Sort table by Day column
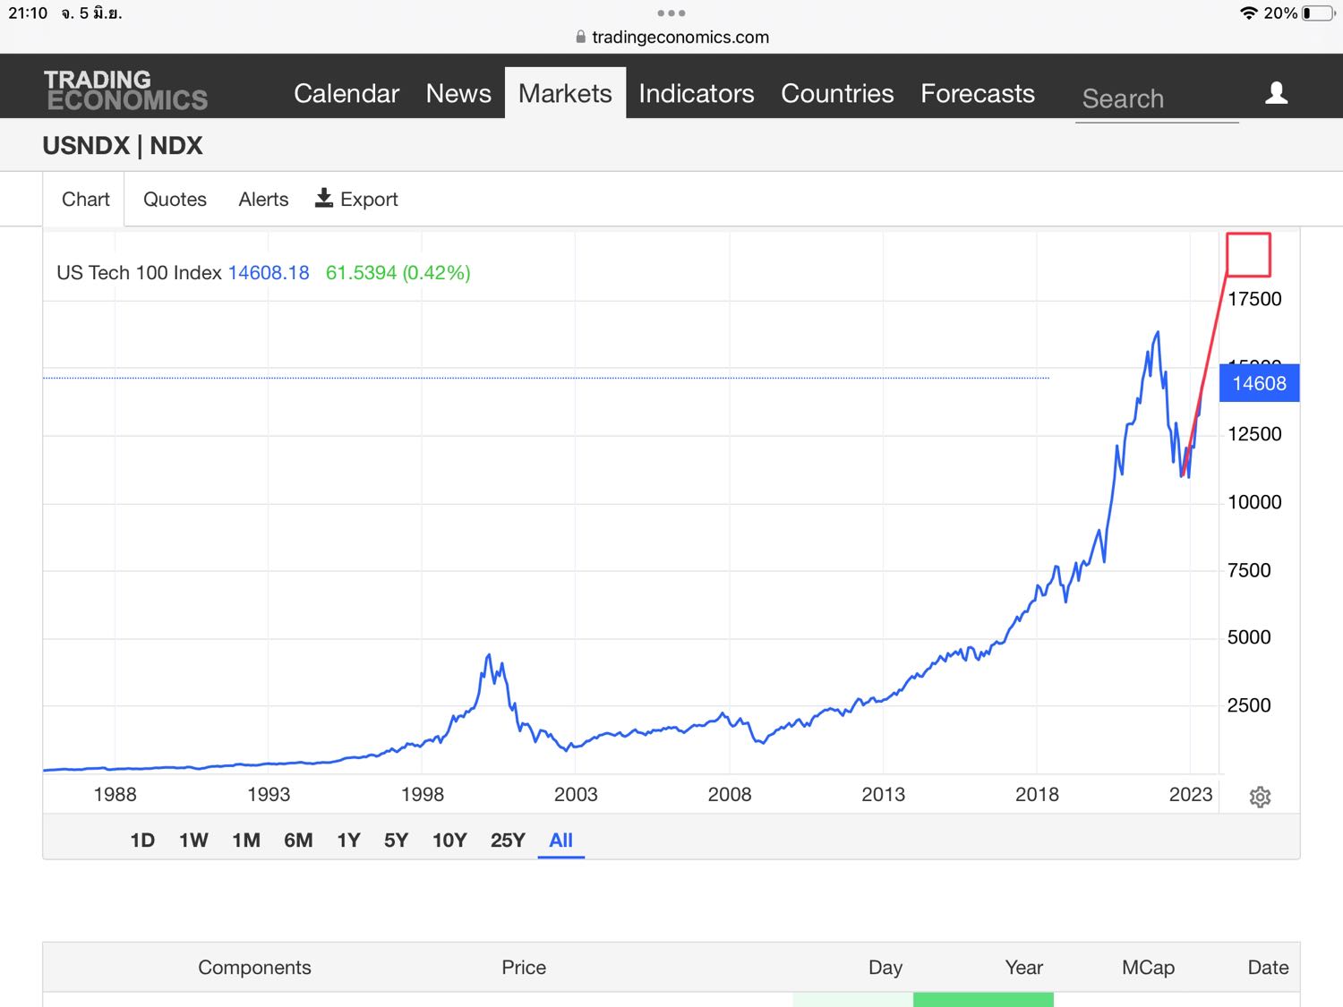This screenshot has width=1343, height=1007. (x=885, y=967)
